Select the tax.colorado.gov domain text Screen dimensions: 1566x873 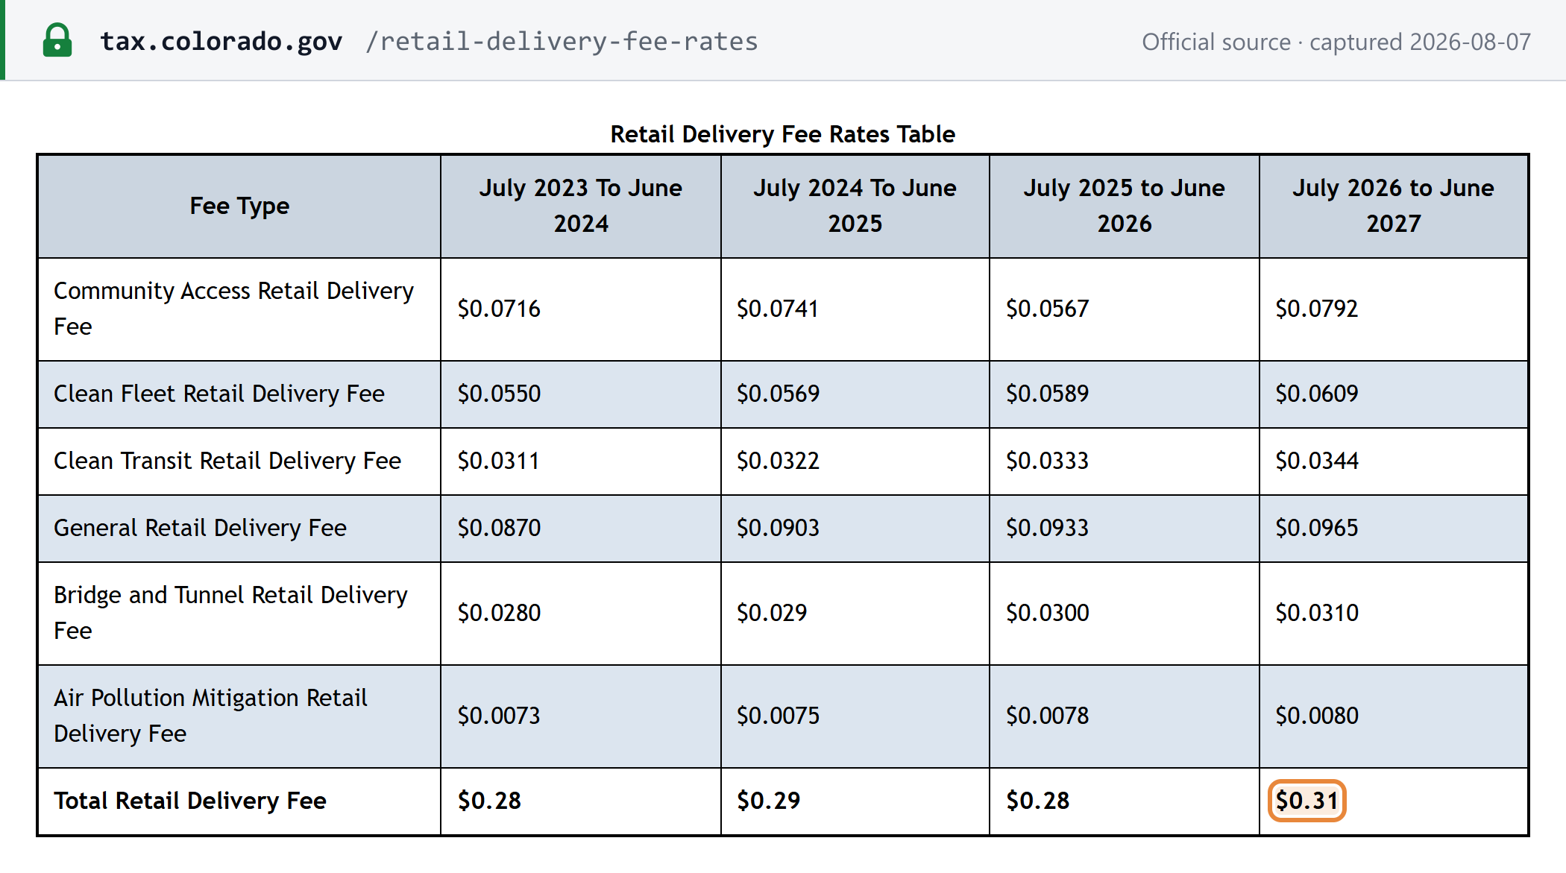coord(221,41)
